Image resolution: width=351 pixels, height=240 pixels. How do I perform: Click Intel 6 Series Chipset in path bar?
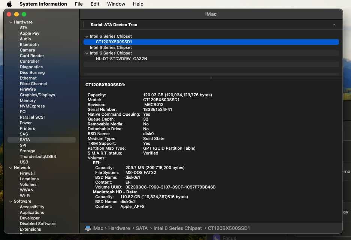[178, 228]
